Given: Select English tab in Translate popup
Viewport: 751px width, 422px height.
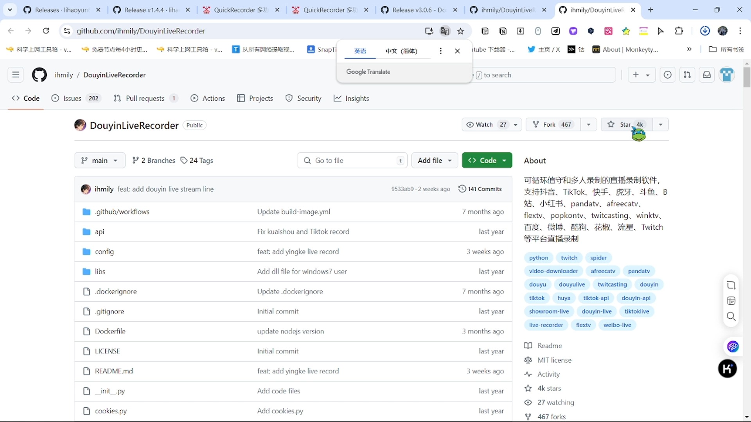Looking at the screenshot, I should tap(360, 51).
